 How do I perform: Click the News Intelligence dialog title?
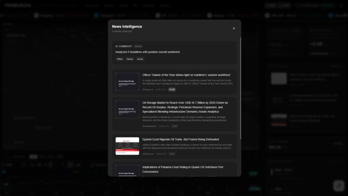click(x=127, y=26)
